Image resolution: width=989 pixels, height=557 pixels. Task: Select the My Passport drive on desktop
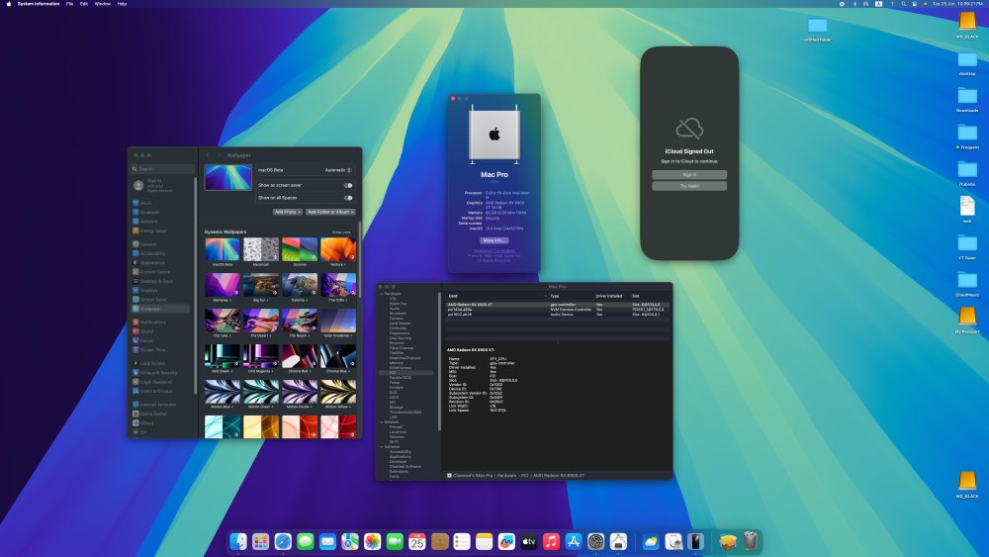coord(967,320)
